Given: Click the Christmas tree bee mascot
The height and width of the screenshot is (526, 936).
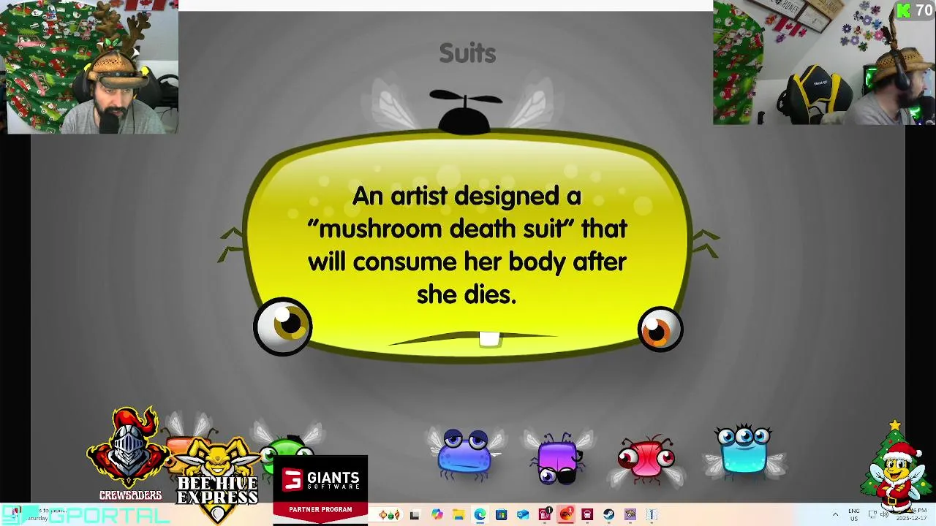Looking at the screenshot, I should point(897,468).
